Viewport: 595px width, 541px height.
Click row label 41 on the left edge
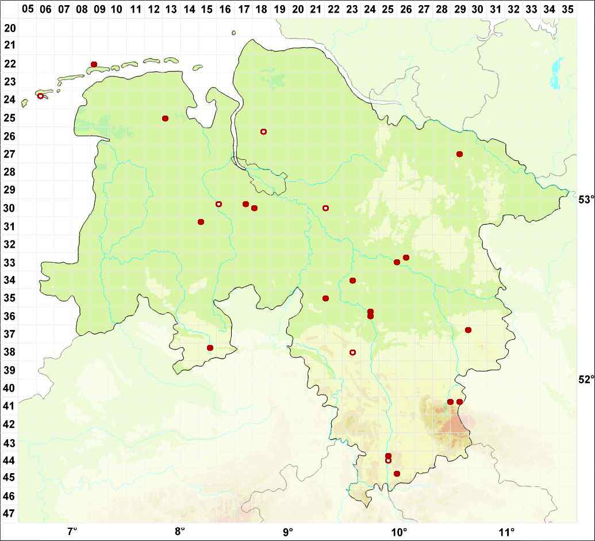tap(10, 406)
